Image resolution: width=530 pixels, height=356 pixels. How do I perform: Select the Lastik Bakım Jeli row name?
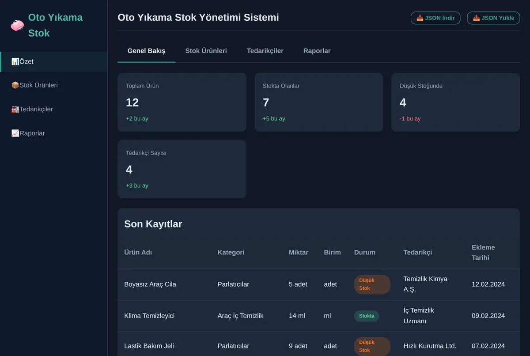point(149,346)
